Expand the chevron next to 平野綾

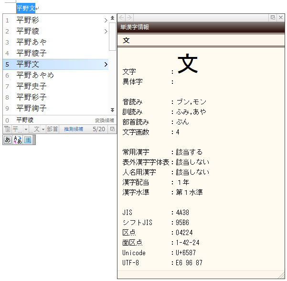coord(106,31)
